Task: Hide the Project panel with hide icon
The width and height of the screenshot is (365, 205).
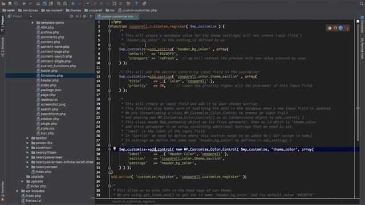Action: tap(91, 17)
